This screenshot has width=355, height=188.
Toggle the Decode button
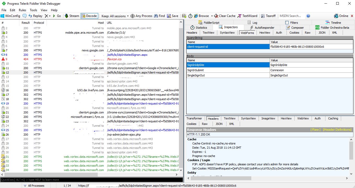click(x=89, y=16)
